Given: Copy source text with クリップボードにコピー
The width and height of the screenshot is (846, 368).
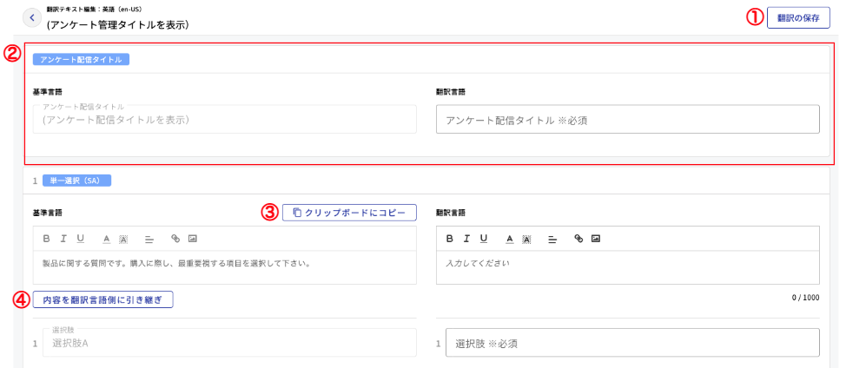Looking at the screenshot, I should click(x=350, y=213).
